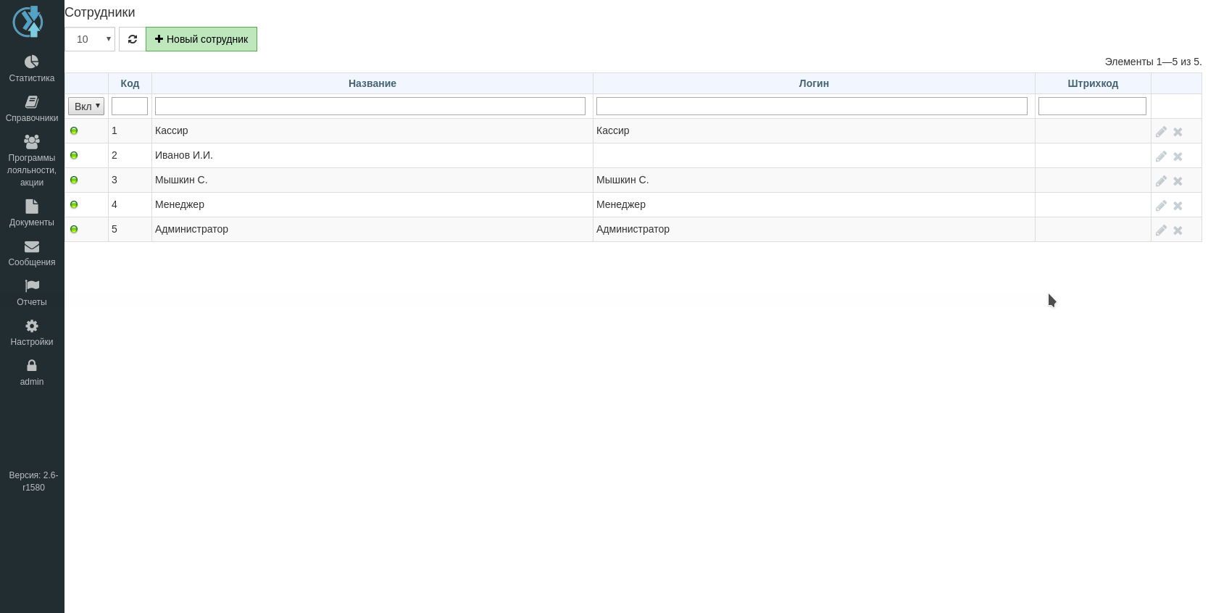Click the Код filter input
The height and width of the screenshot is (613, 1216).
click(130, 107)
